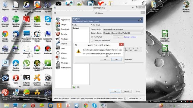Open the OneKey Recovery desktop shortcut
This screenshot has height=108, width=193.
16,65
